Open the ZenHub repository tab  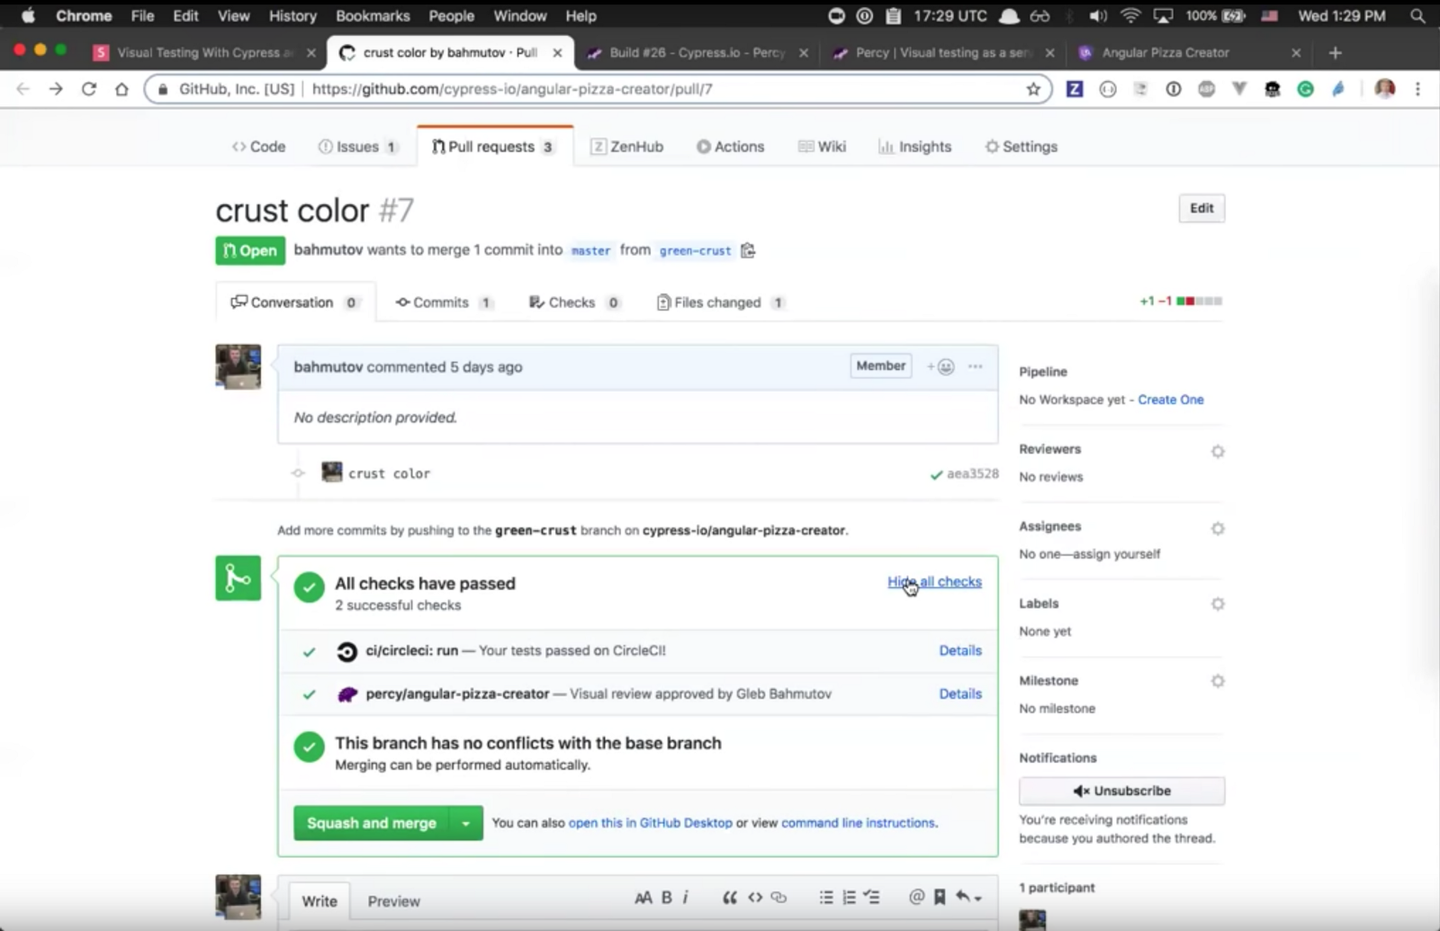[626, 147]
